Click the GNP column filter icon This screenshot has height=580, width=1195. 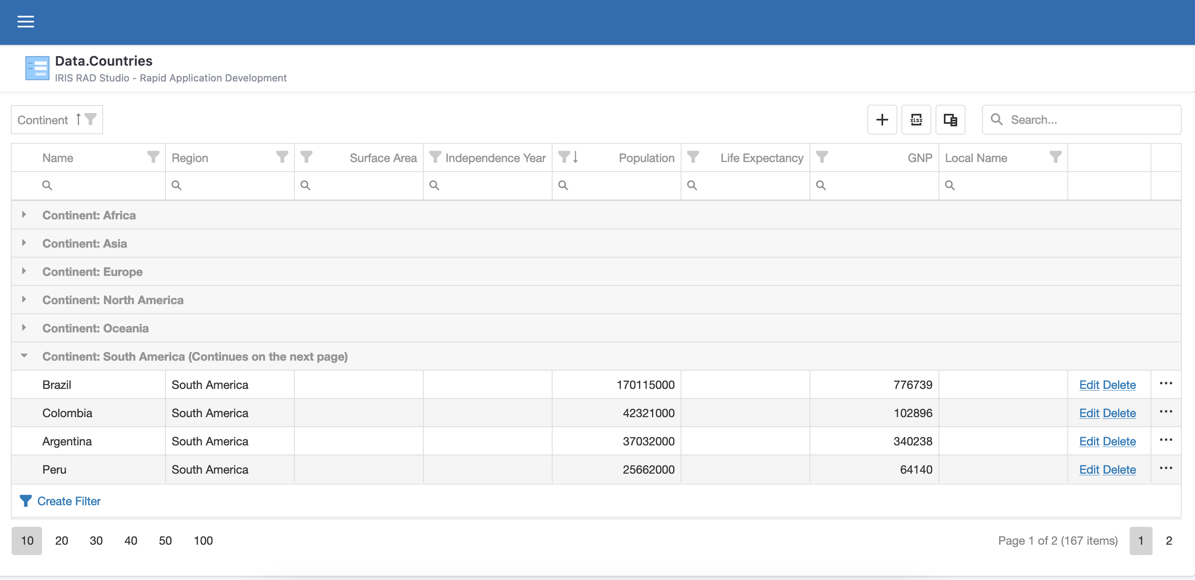click(x=822, y=157)
